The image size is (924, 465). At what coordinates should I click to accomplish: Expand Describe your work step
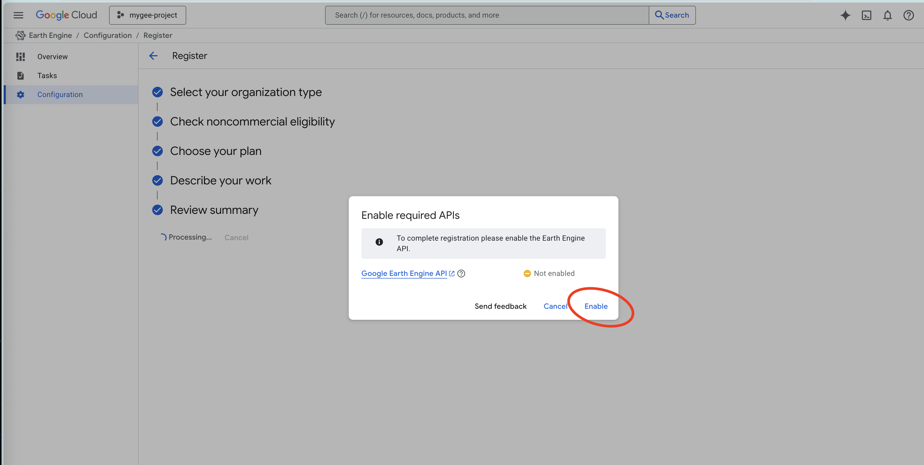pos(221,180)
